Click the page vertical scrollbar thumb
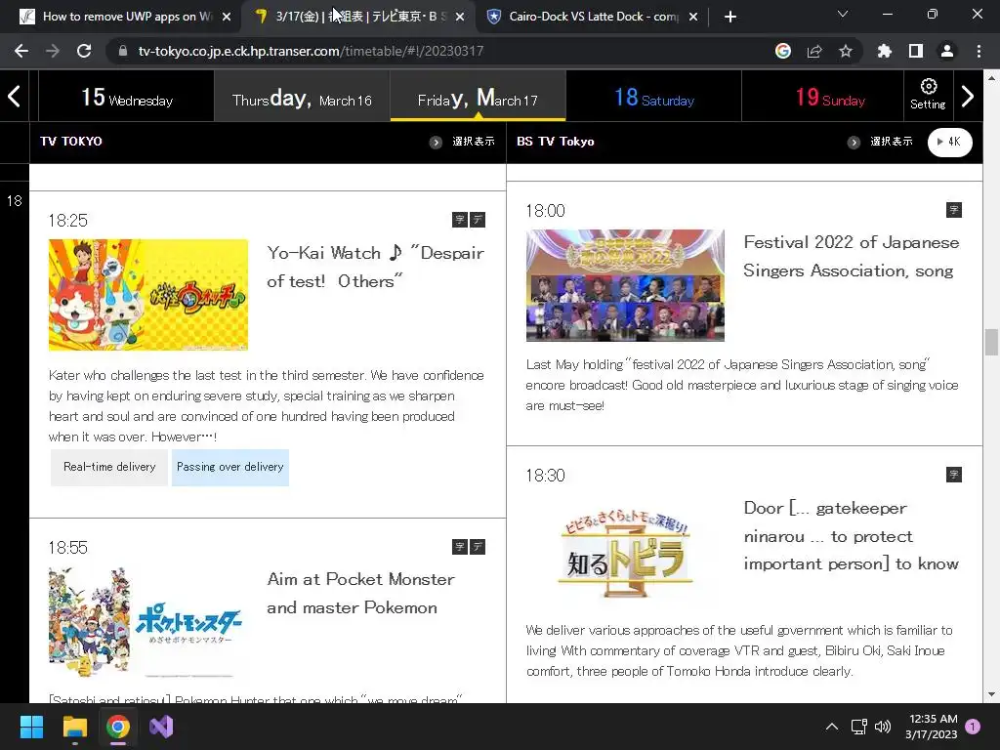The width and height of the screenshot is (1000, 750). tap(990, 342)
